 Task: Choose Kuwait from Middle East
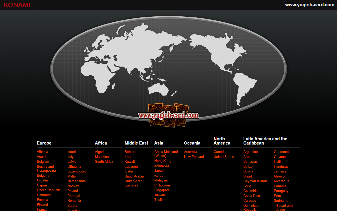(x=130, y=161)
